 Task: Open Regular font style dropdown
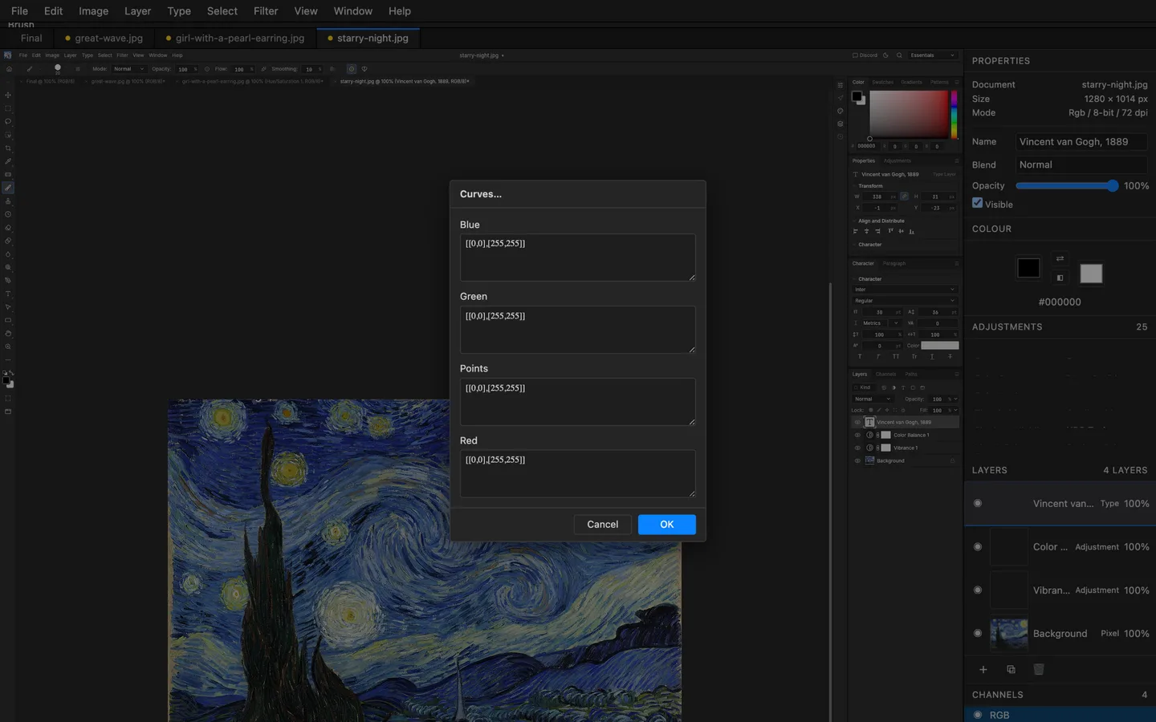pyautogui.click(x=905, y=301)
